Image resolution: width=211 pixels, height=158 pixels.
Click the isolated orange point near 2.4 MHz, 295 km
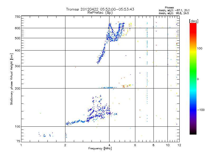point(76,67)
